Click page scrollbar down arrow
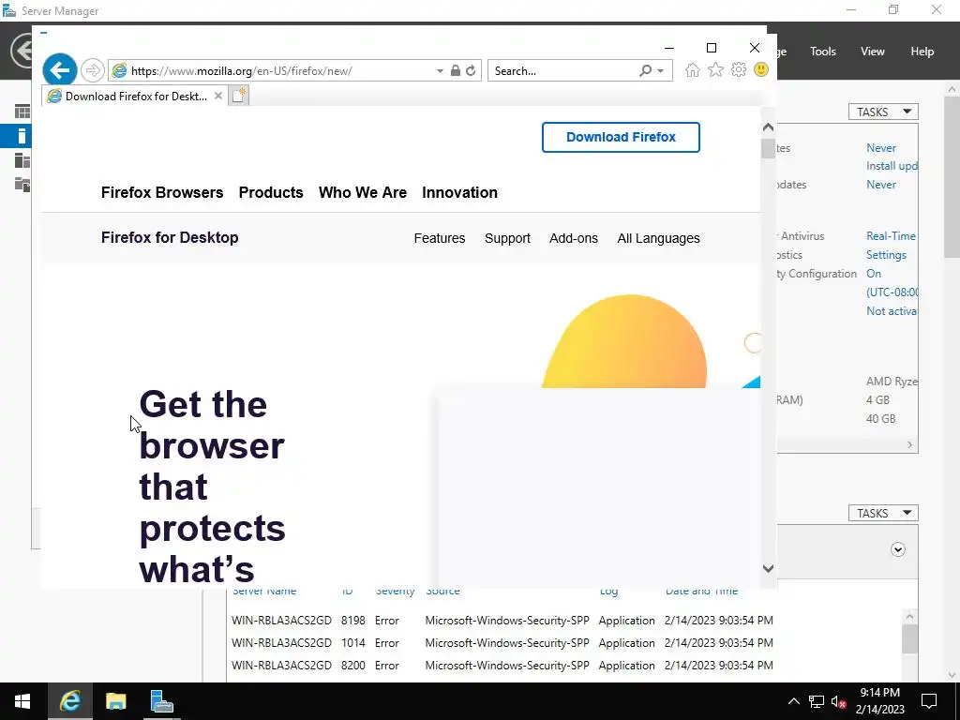The height and width of the screenshot is (720, 960). click(x=769, y=568)
